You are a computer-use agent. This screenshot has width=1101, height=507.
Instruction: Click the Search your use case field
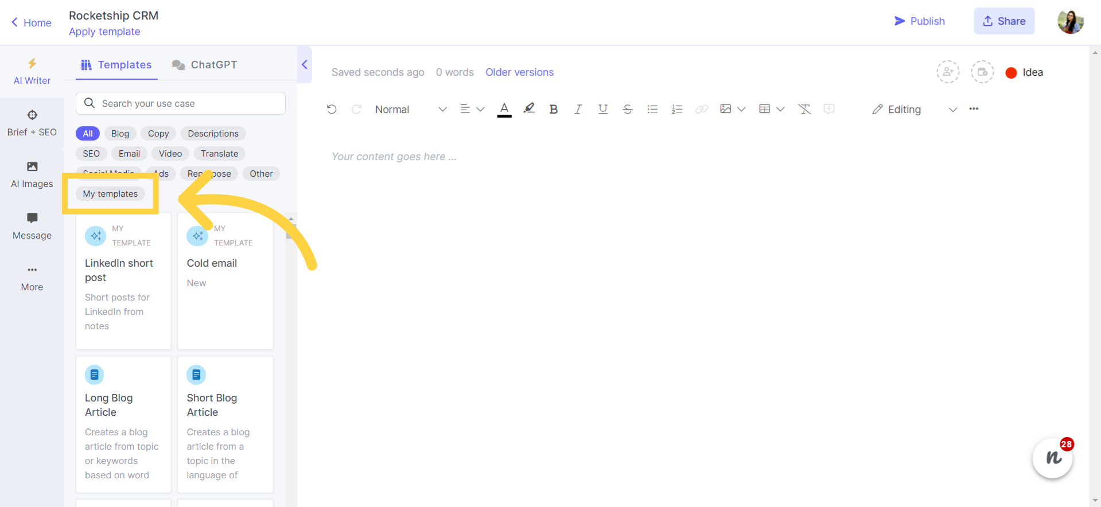[x=181, y=103]
